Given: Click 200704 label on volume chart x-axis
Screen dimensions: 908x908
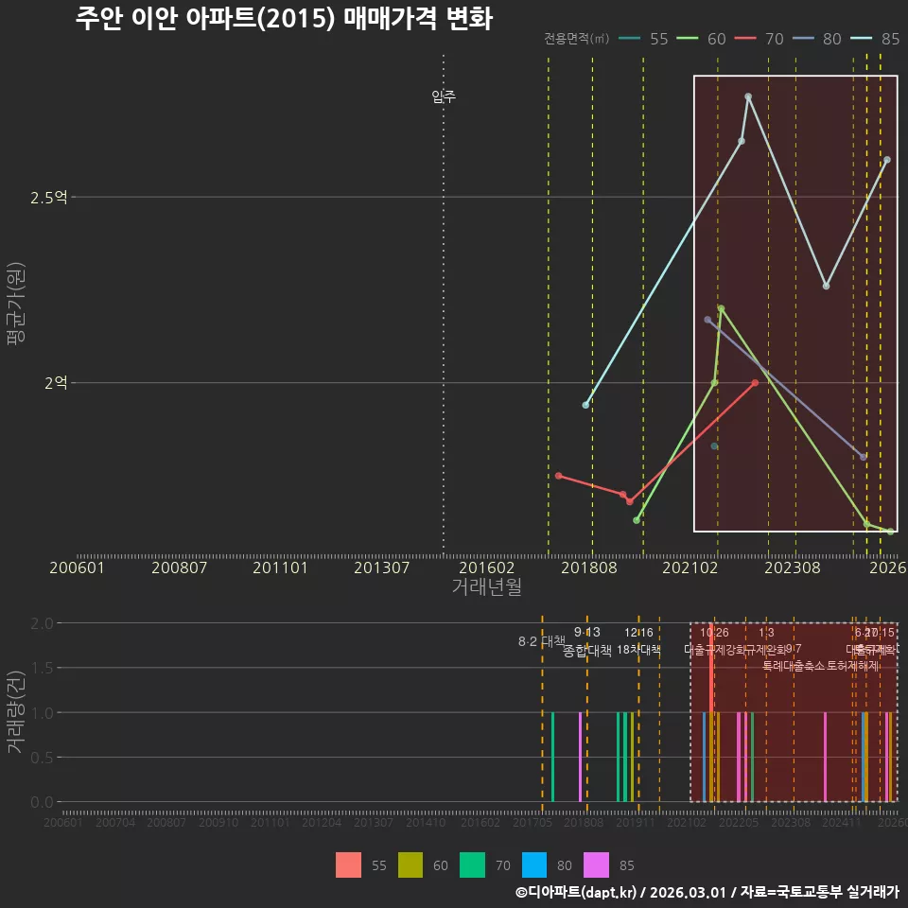Looking at the screenshot, I should 115,822.
